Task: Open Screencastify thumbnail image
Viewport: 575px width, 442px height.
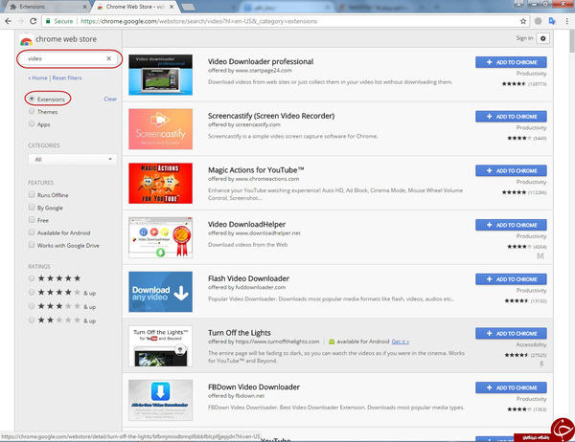Action: coord(160,129)
